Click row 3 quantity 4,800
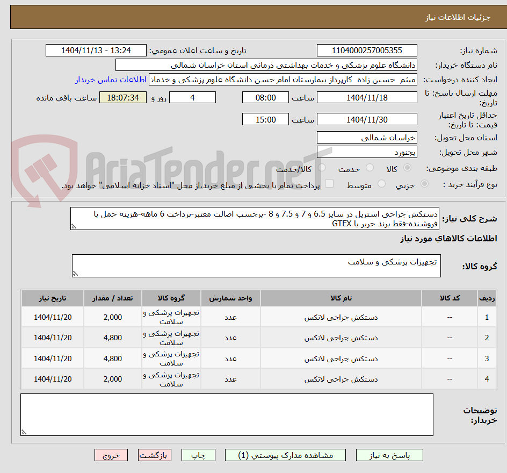The width and height of the screenshot is (507, 473). 113,359
